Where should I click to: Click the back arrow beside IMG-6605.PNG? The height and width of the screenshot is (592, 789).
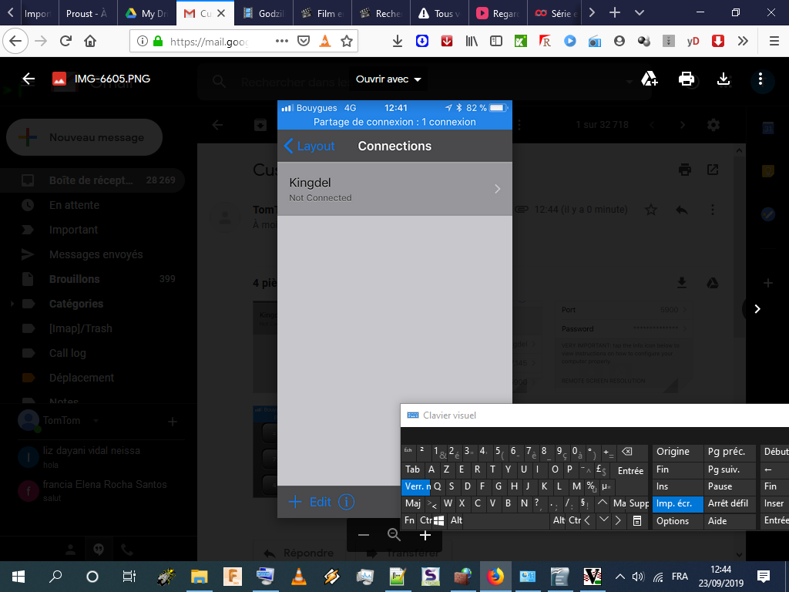[29, 79]
